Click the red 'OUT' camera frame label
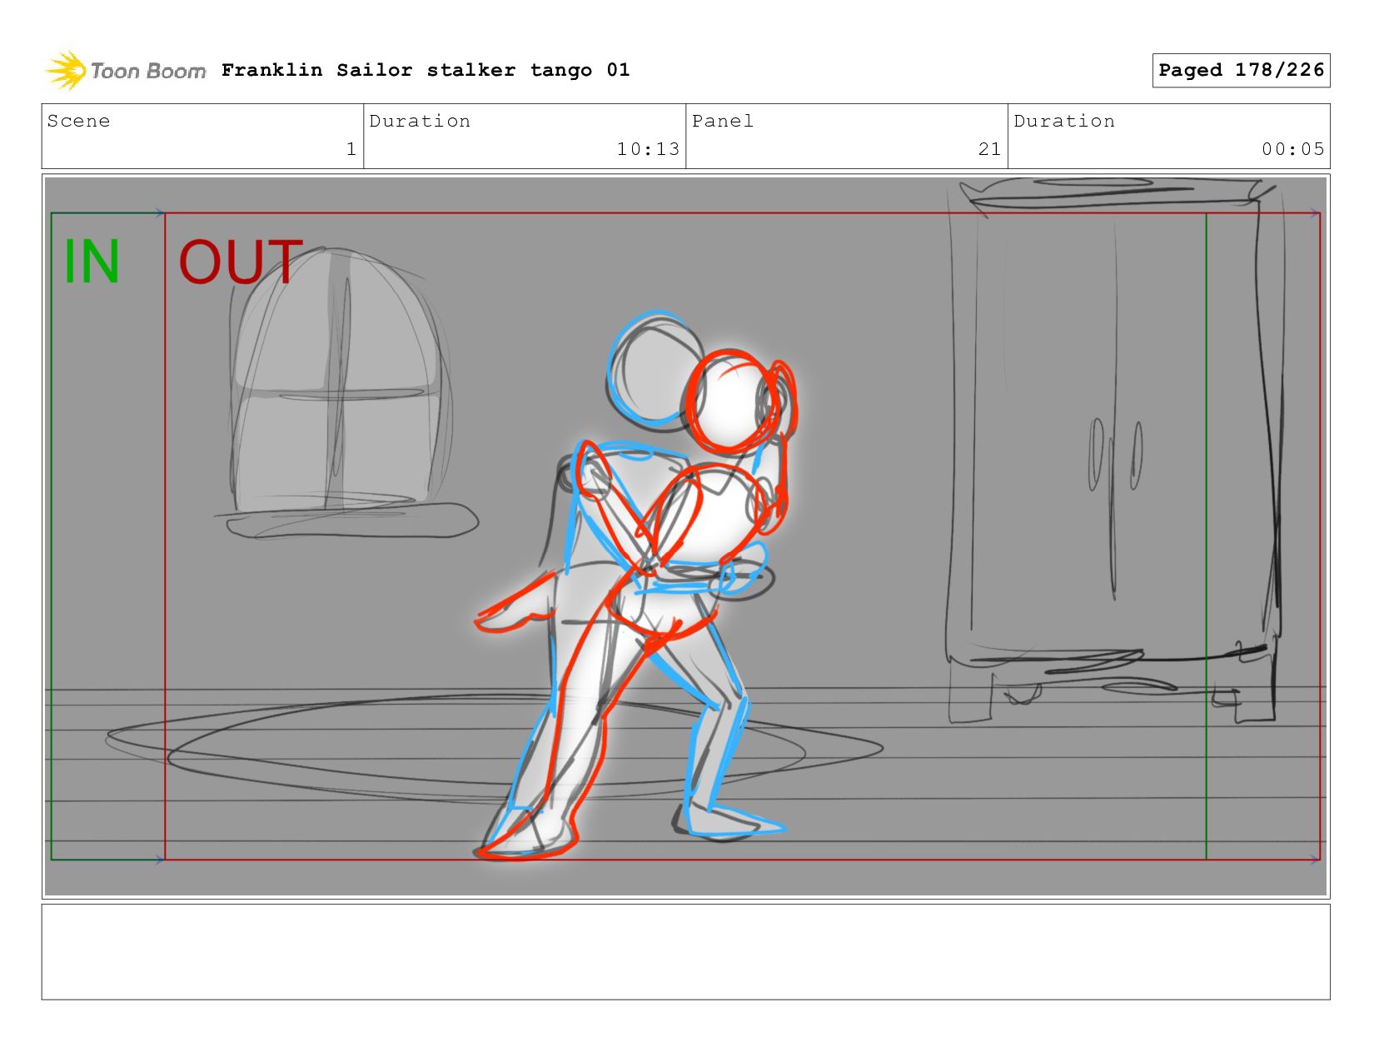The height and width of the screenshot is (1062, 1374). 241,262
